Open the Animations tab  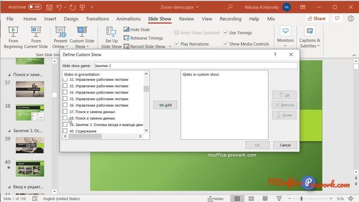coord(128,19)
